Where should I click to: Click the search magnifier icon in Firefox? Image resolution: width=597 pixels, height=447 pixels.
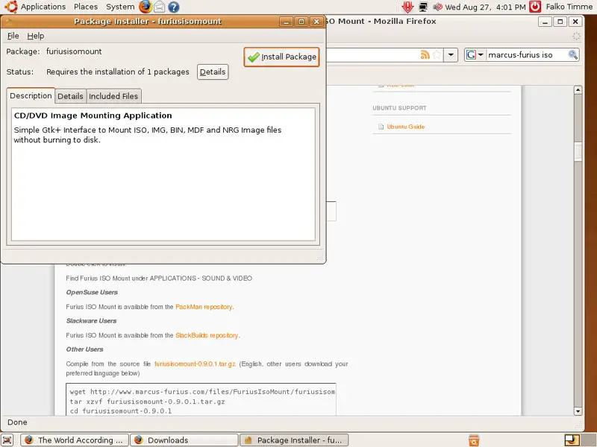click(x=572, y=54)
